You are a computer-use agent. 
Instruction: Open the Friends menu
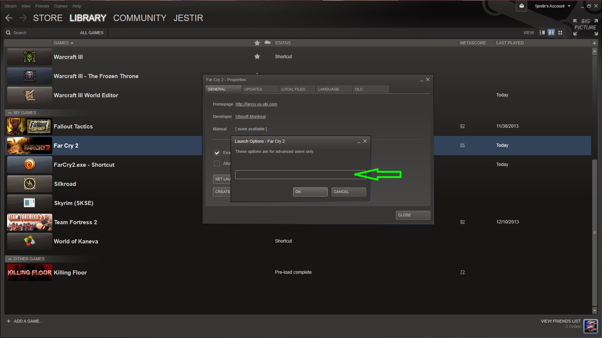pyautogui.click(x=42, y=6)
